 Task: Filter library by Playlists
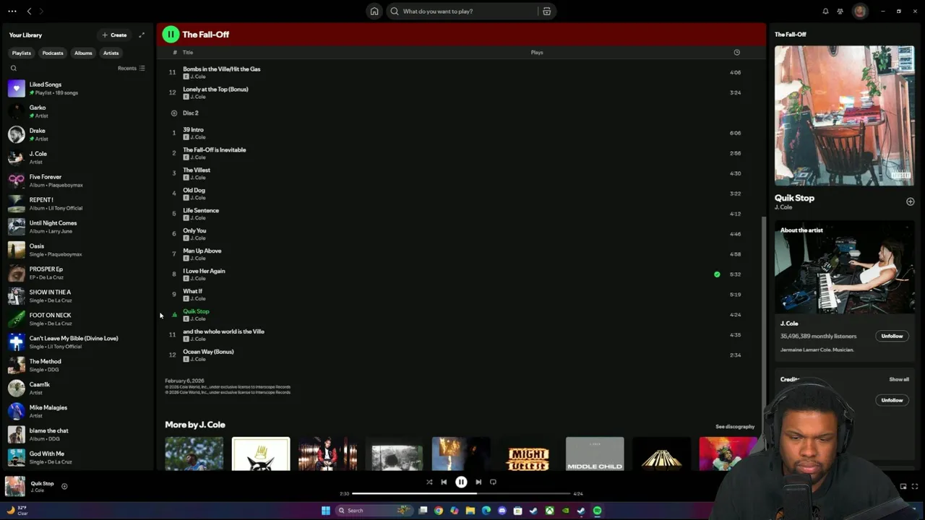[x=22, y=53]
